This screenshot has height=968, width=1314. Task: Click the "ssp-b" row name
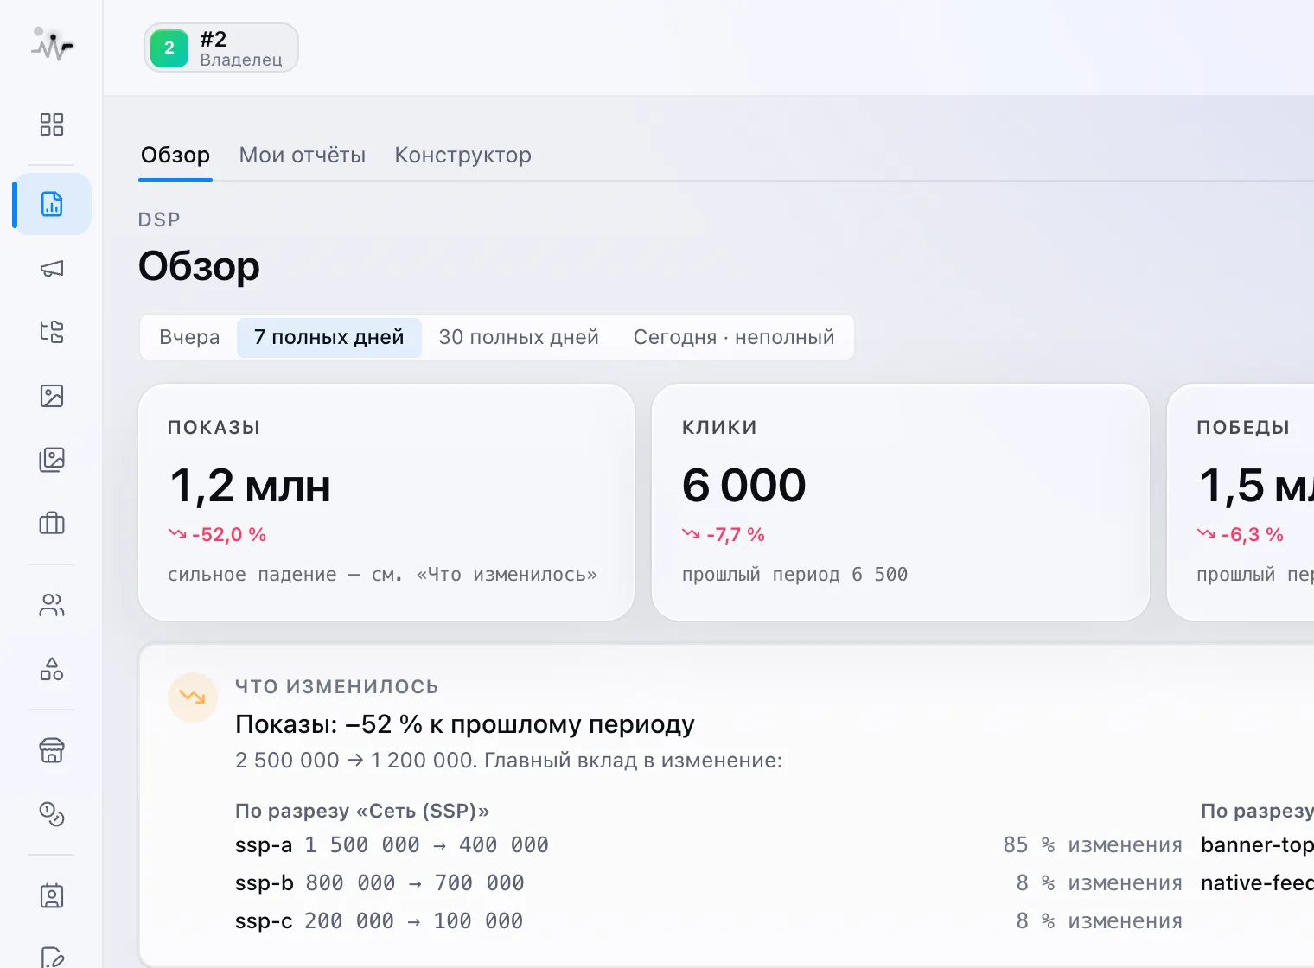coord(265,883)
